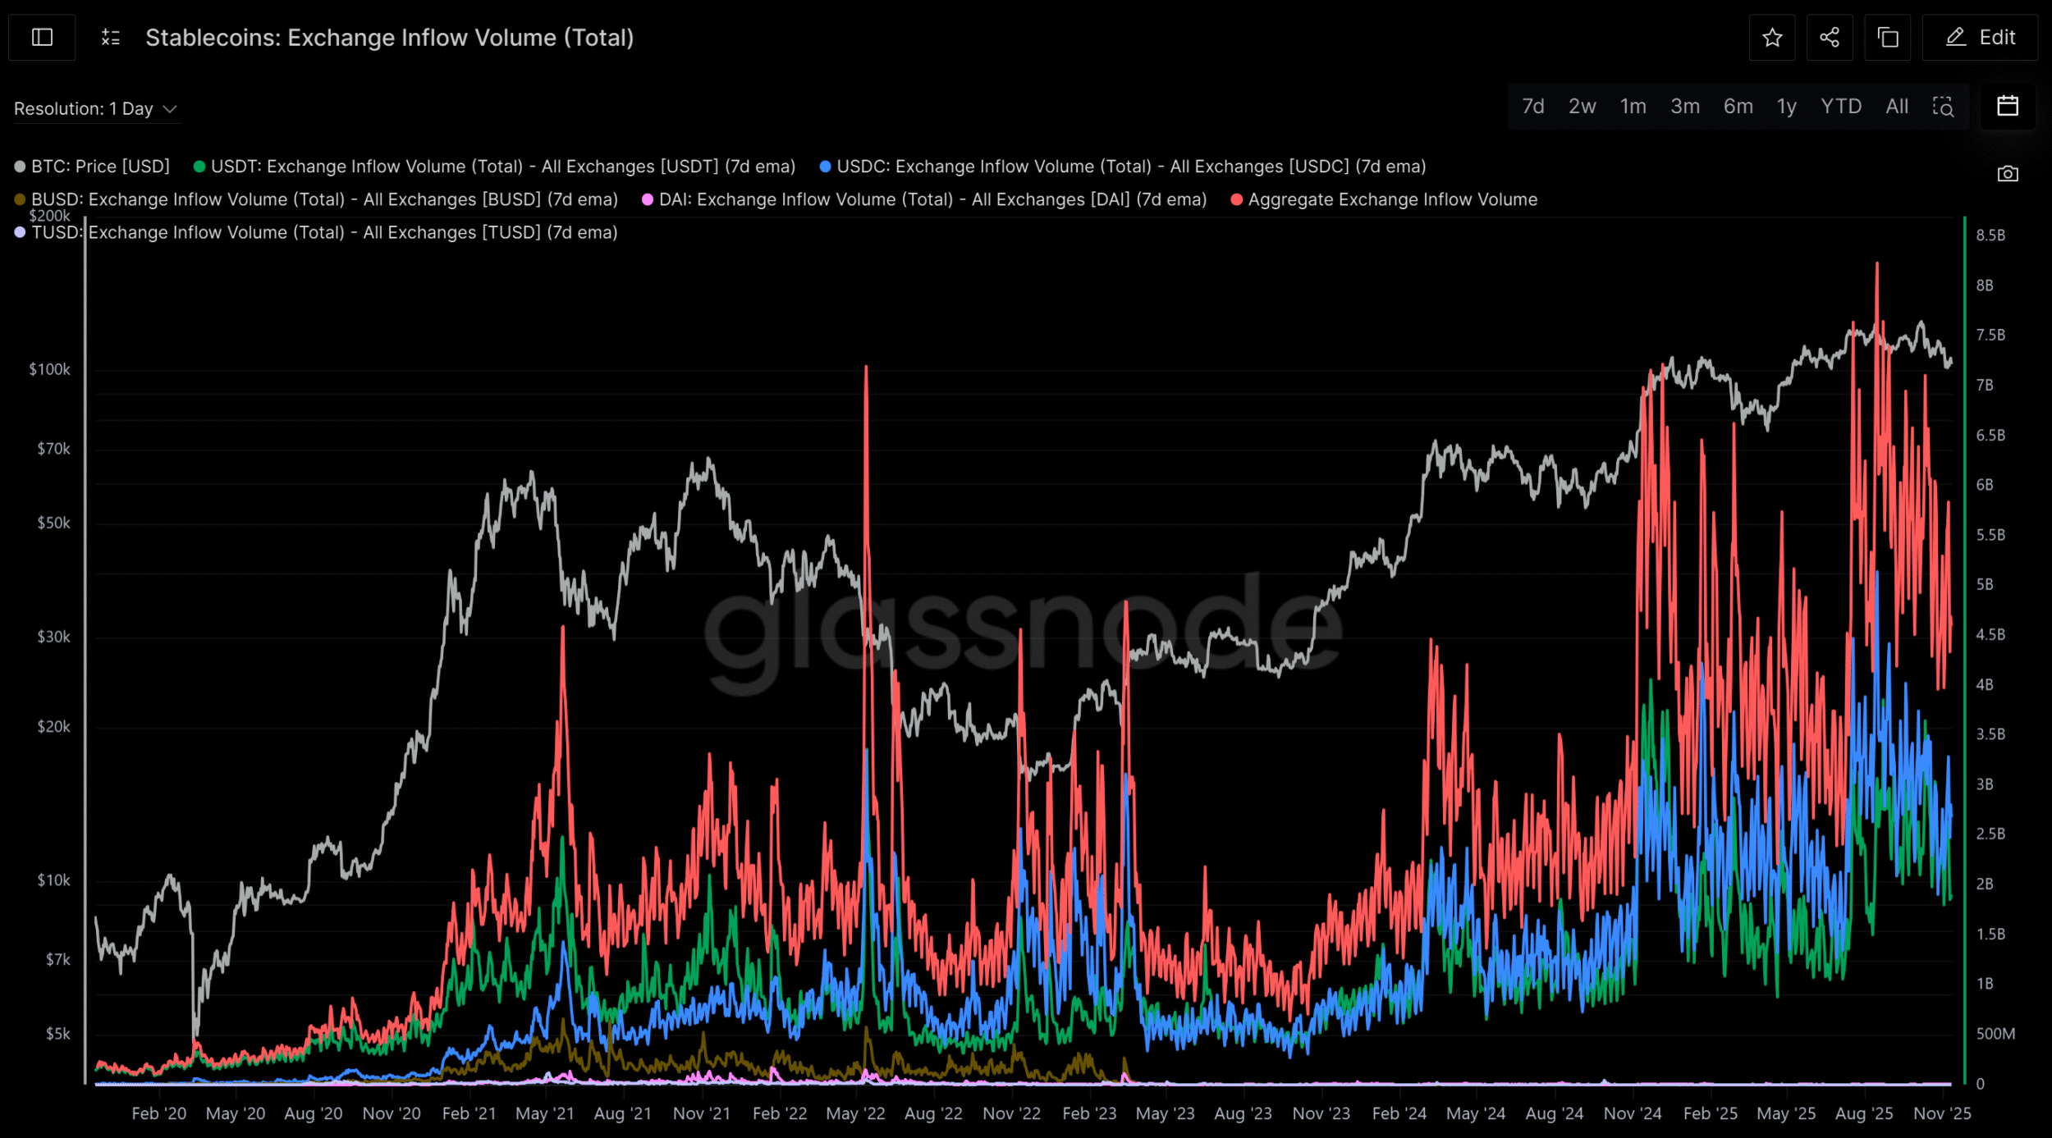Open the Resolution: 1 Day dropdown

point(84,109)
